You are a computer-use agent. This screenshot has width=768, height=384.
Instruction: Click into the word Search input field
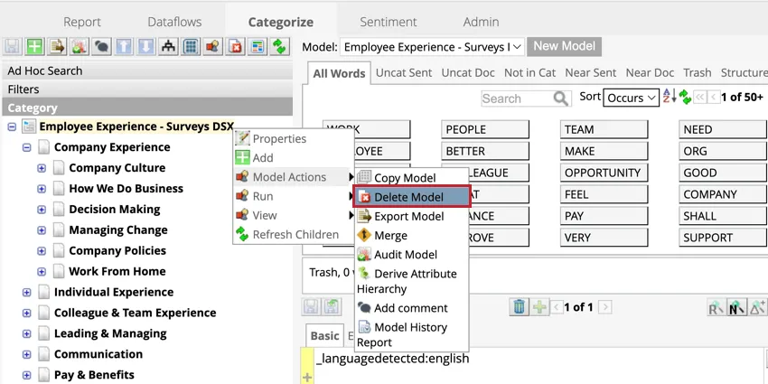(516, 98)
